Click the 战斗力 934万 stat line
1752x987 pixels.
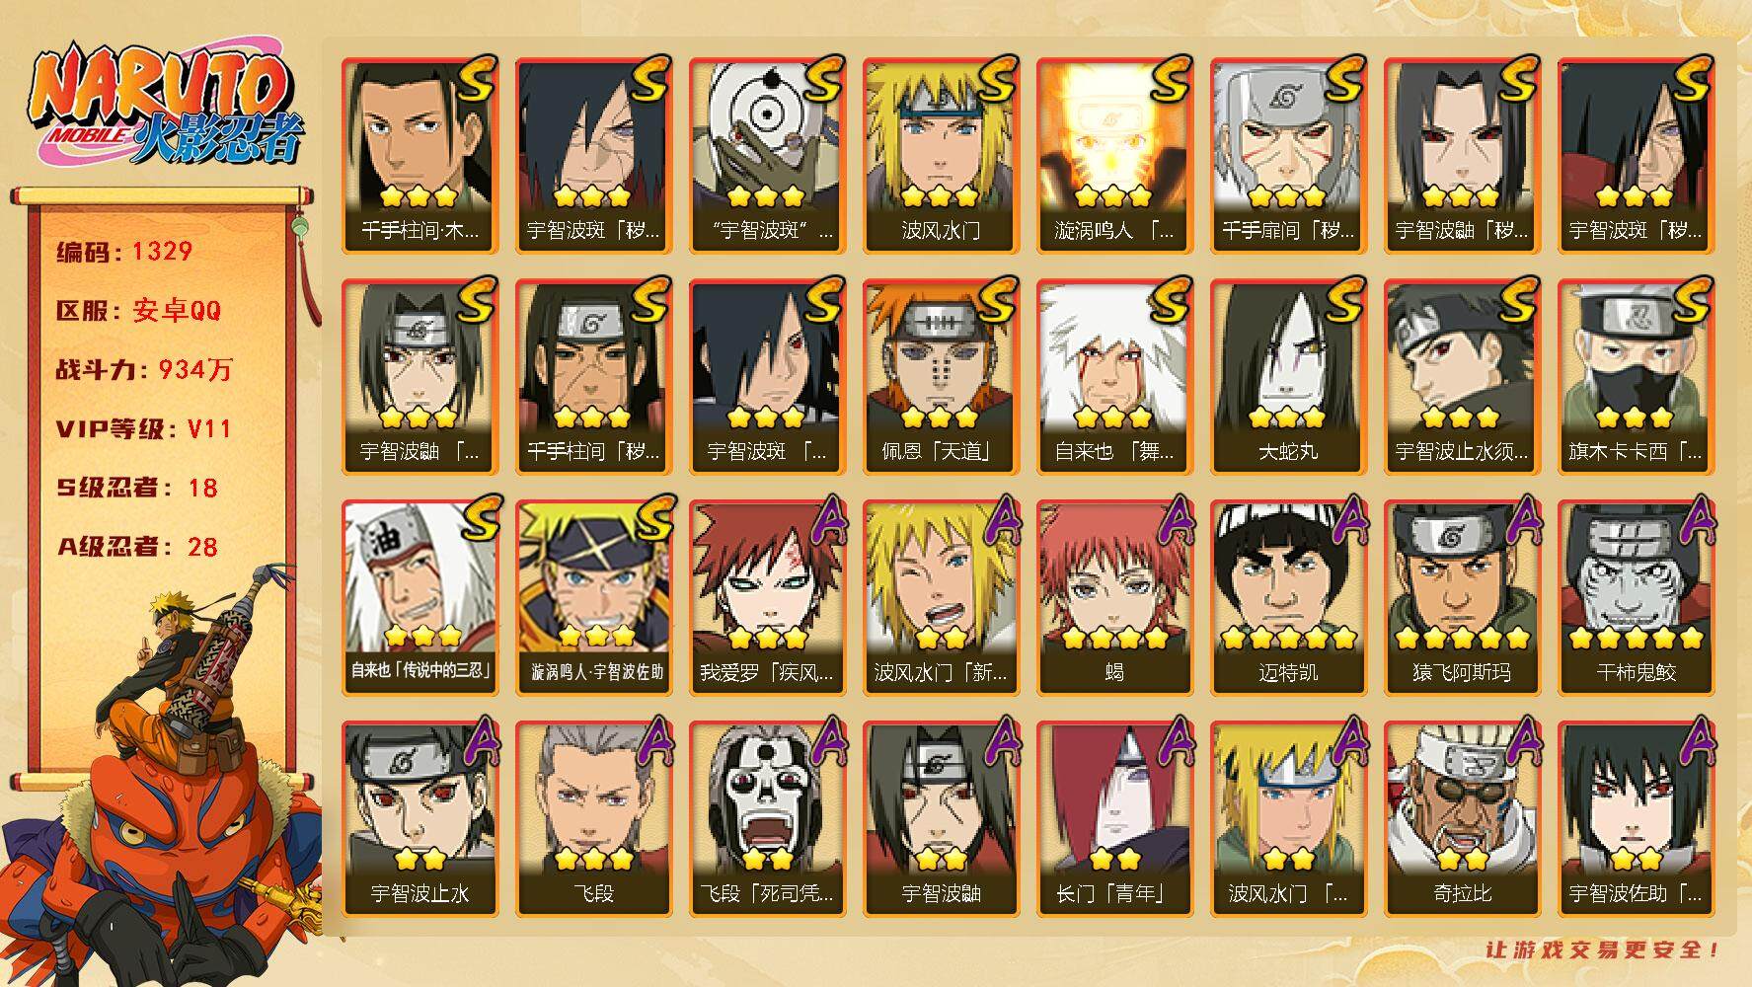coord(144,369)
